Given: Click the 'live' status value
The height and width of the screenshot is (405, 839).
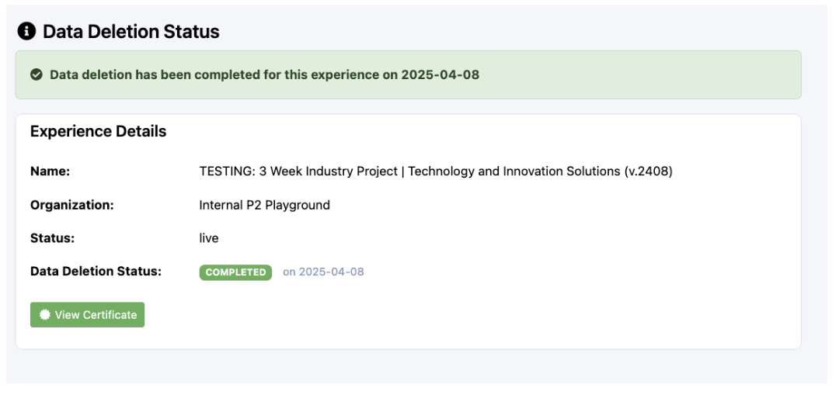Looking at the screenshot, I should click(x=209, y=239).
